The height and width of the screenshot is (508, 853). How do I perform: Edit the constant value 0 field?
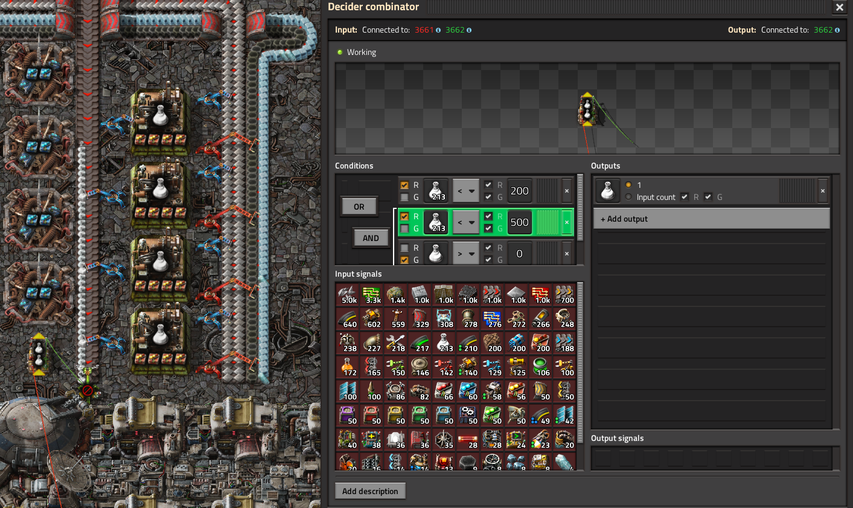(519, 254)
